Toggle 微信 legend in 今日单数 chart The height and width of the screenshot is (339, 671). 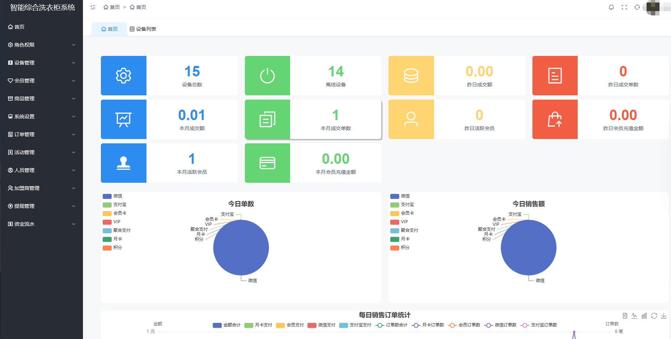pyautogui.click(x=112, y=196)
